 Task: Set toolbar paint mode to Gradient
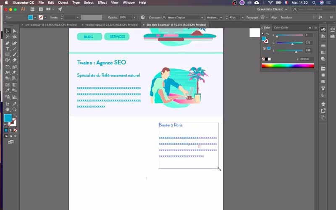click(x=11, y=130)
